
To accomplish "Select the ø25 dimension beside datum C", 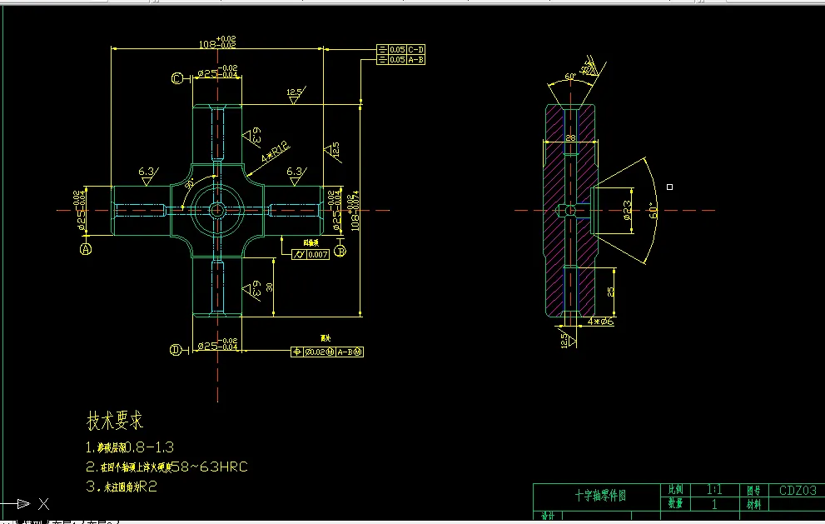I will tap(217, 72).
